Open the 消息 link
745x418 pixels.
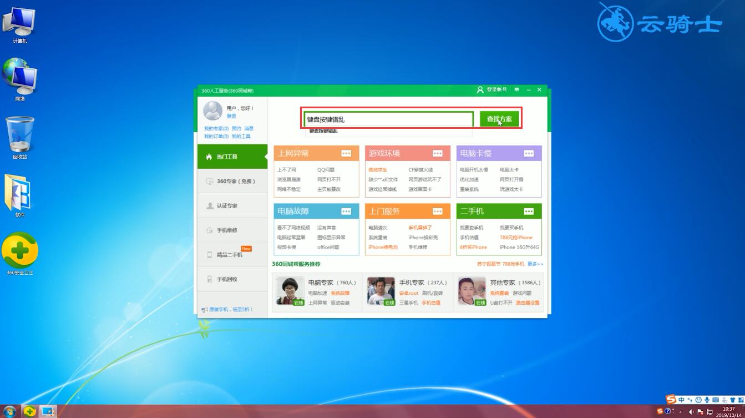tap(249, 128)
